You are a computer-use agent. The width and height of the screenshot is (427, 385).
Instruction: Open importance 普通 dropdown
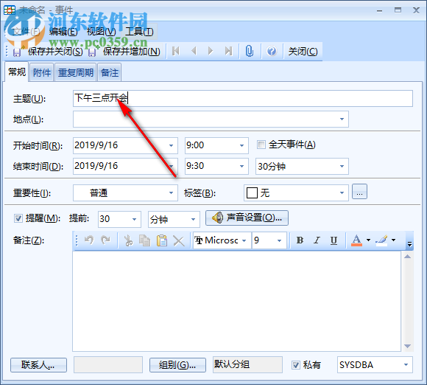171,193
